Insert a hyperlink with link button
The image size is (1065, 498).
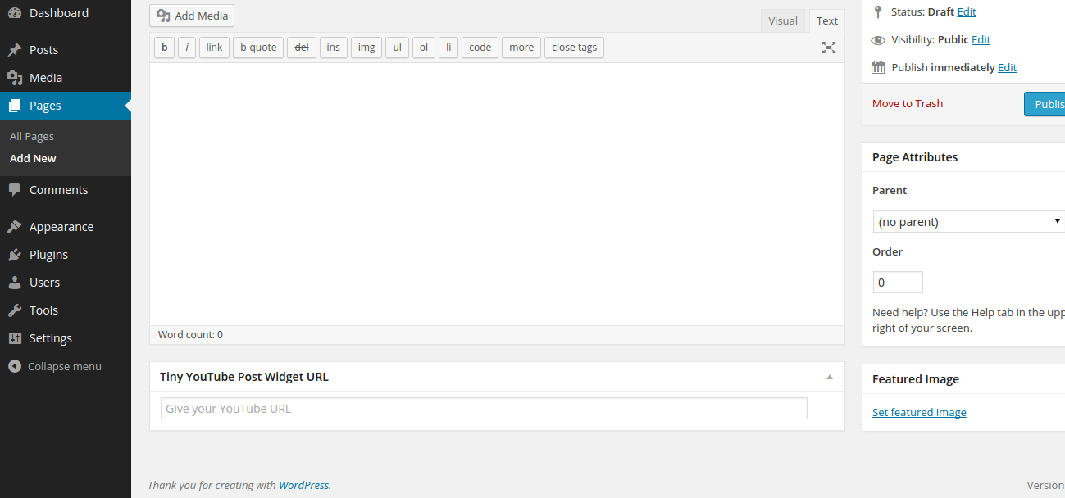tap(214, 48)
